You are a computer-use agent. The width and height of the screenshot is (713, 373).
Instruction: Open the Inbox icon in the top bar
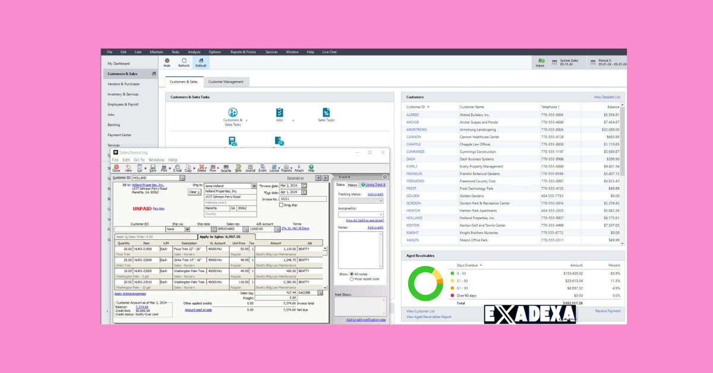tap(540, 62)
